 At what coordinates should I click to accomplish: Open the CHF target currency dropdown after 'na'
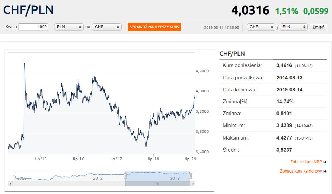coord(106,27)
